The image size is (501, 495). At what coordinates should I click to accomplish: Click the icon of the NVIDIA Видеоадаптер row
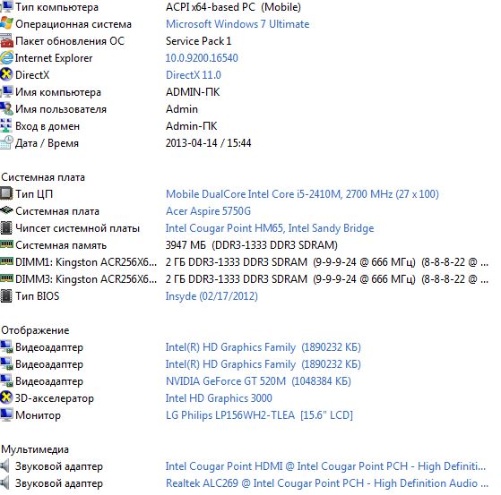(x=6, y=381)
